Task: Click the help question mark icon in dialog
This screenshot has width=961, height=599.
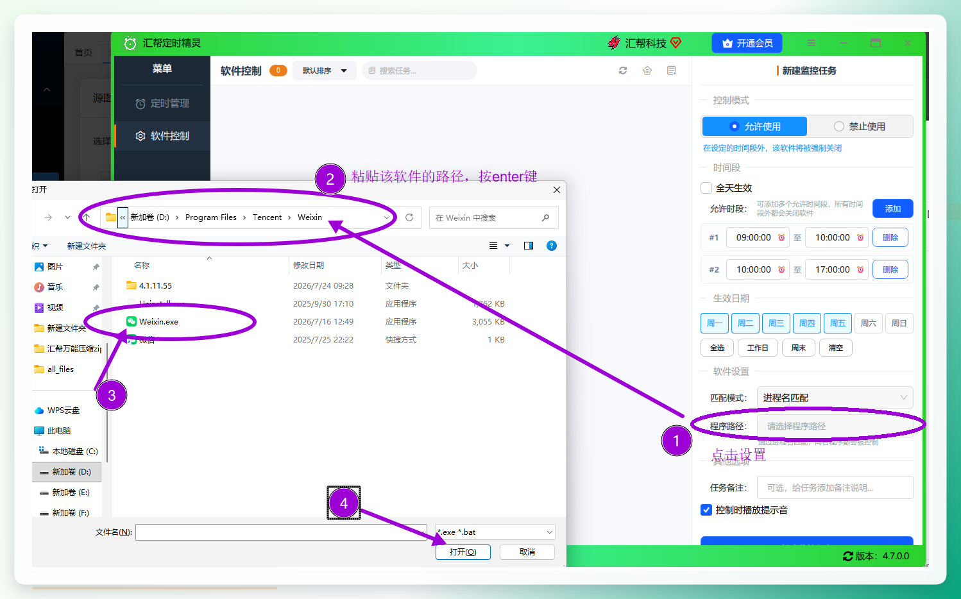Action: coord(551,246)
